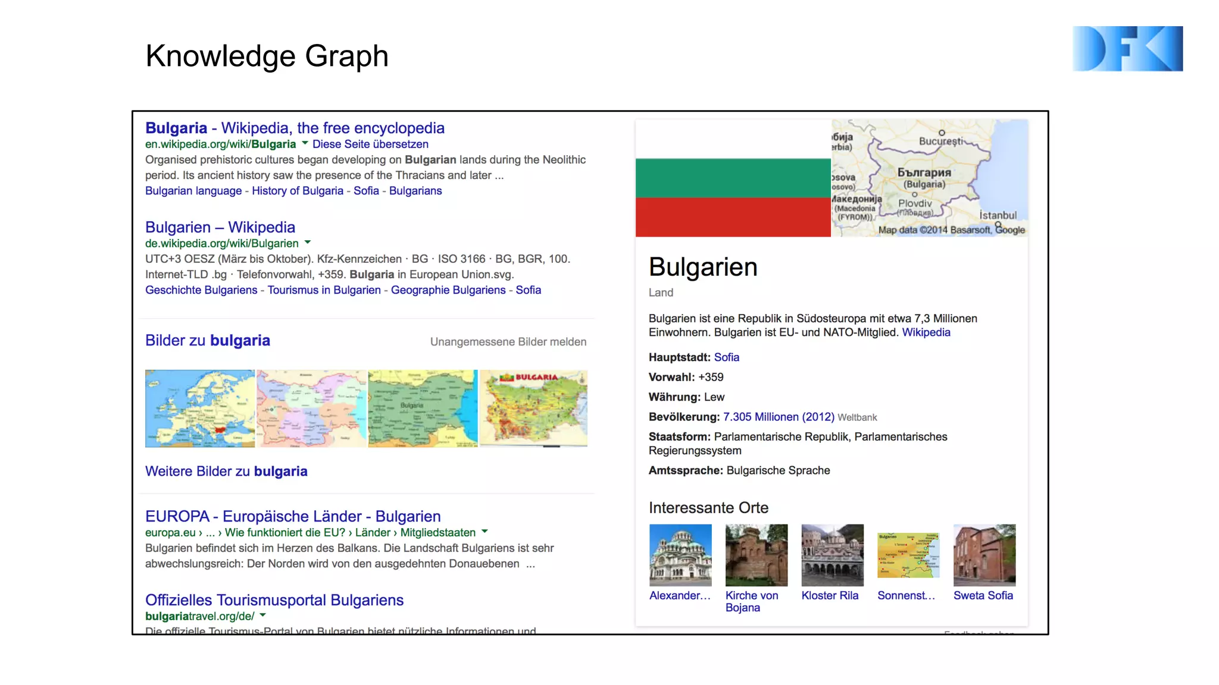Open the Europe map image with Bulgaria highlighted

point(200,409)
